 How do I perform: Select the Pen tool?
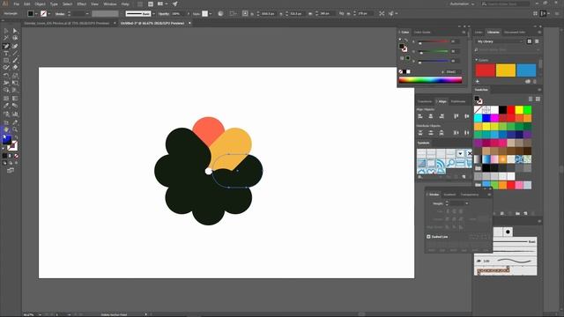coord(6,46)
